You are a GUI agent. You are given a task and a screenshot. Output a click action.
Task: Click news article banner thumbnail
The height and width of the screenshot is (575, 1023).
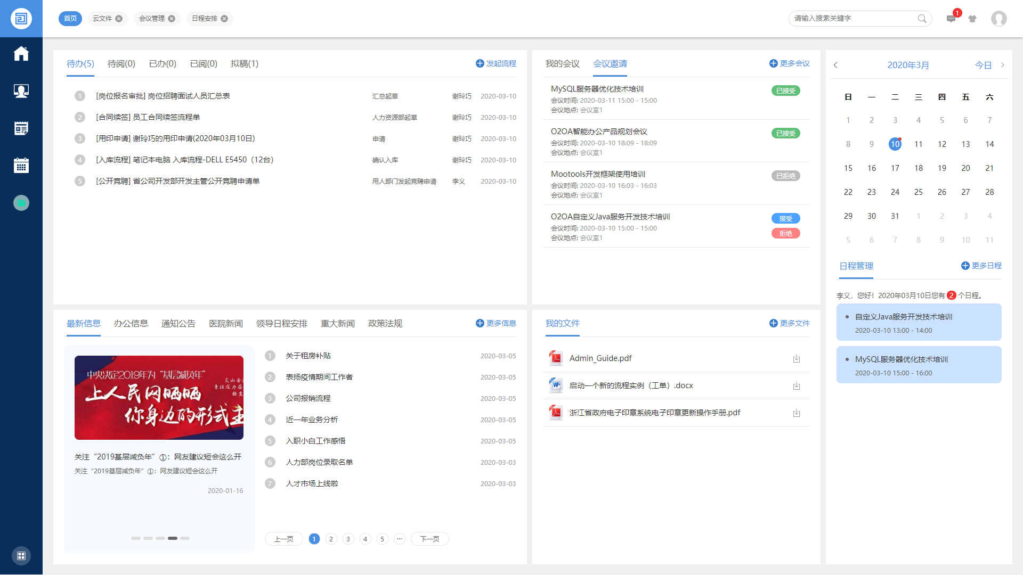pos(158,397)
